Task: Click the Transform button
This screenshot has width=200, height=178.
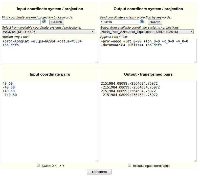Action: click(x=99, y=172)
